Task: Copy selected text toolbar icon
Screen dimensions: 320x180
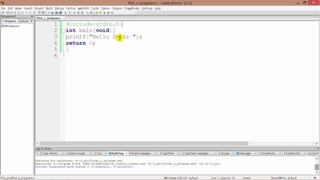Action: pyautogui.click(x=78, y=12)
